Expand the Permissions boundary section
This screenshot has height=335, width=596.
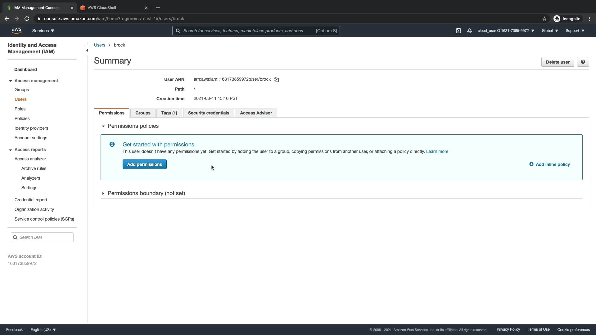103,194
